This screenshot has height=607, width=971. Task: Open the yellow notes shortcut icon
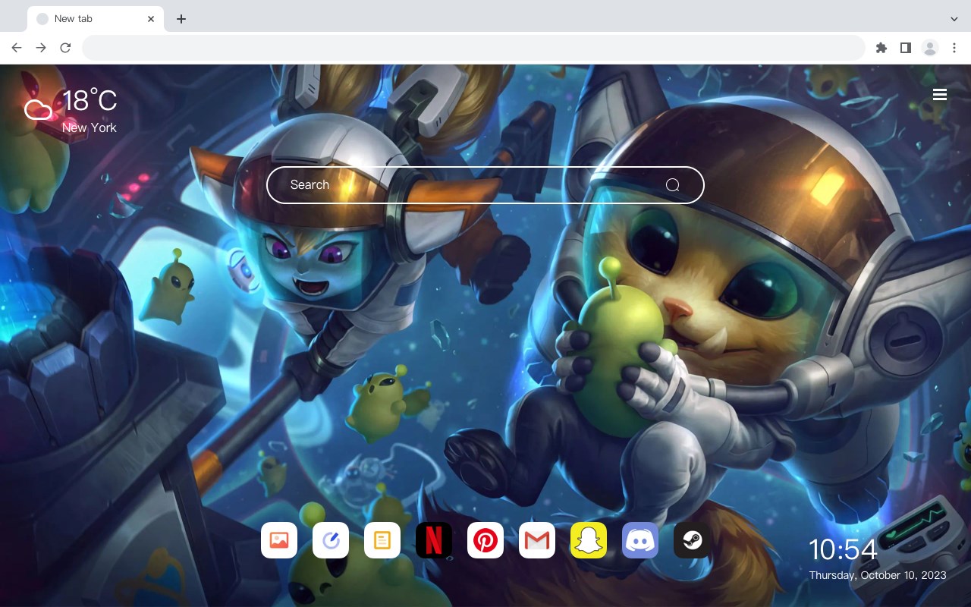[382, 540]
